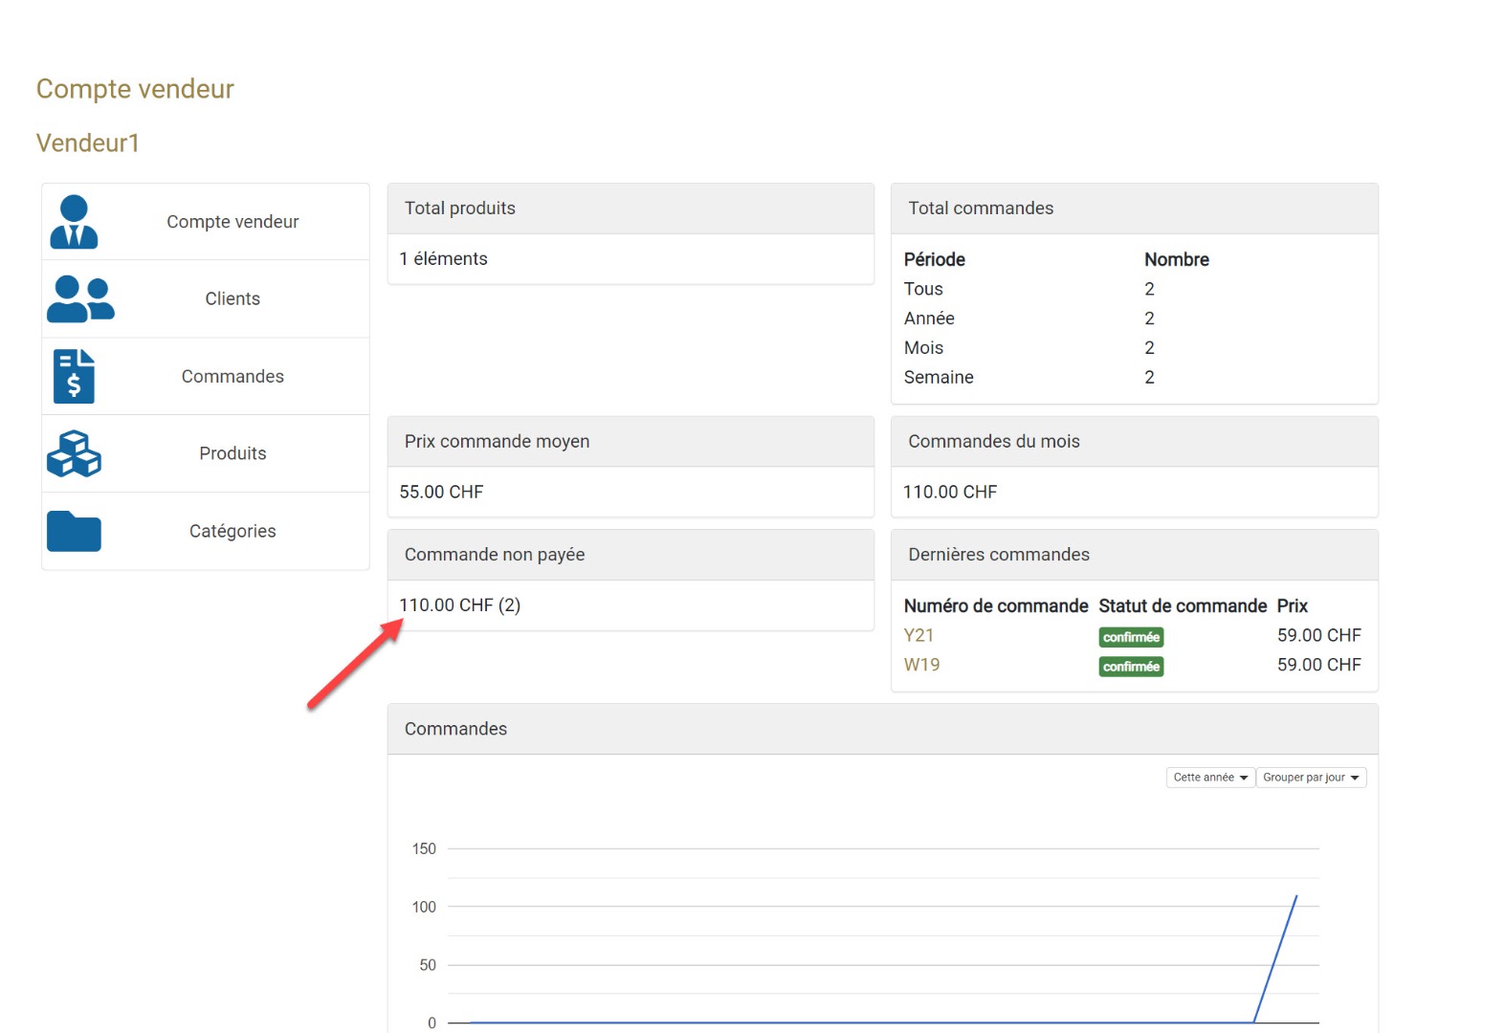Click the peak of the orders chart line
Screen dimensions: 1505x1033
pyautogui.click(x=1296, y=896)
